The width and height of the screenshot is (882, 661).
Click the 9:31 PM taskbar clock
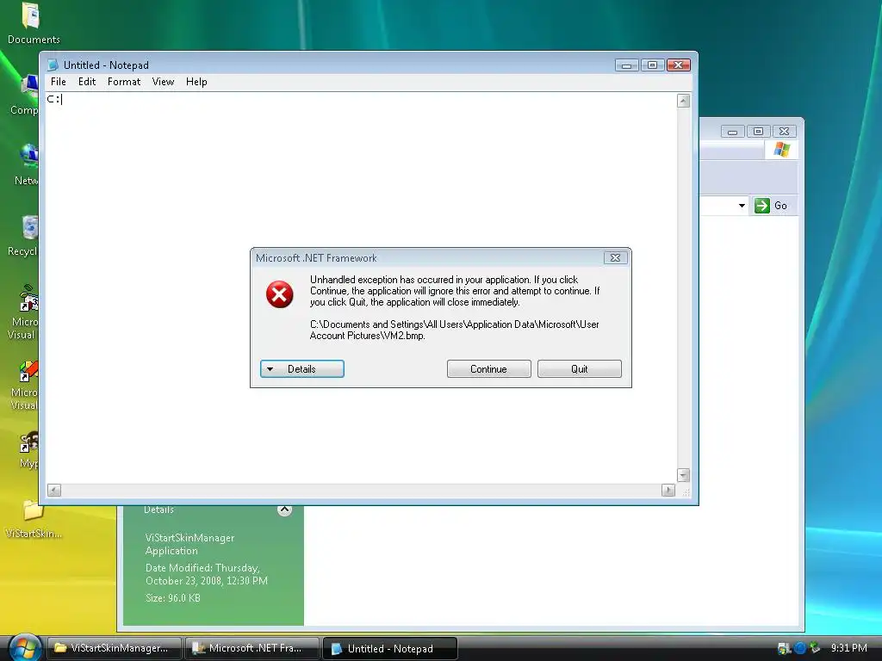848,648
